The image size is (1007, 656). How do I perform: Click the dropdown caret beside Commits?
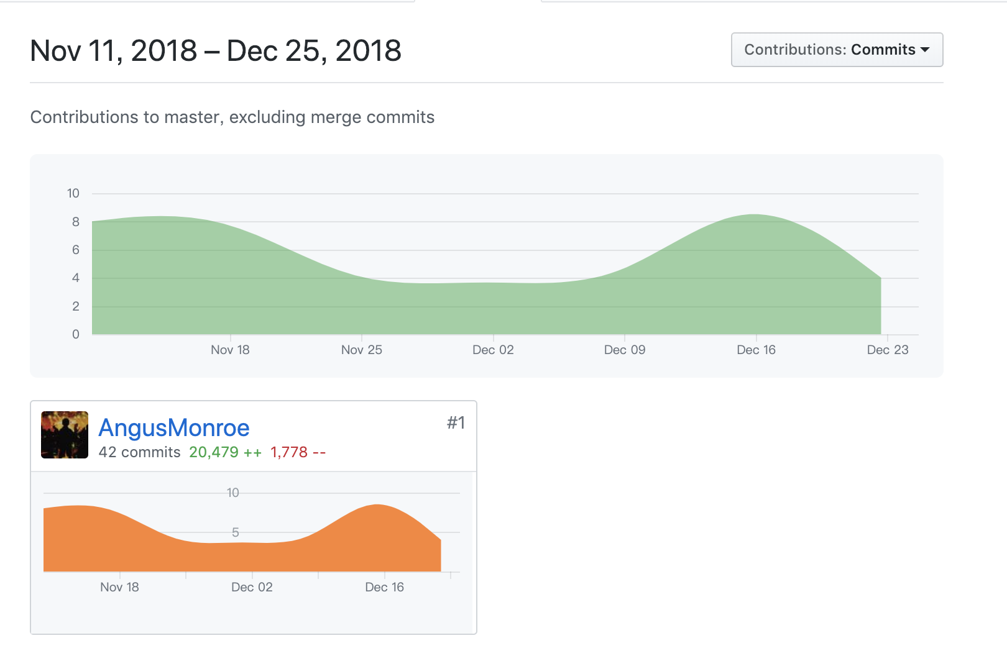point(925,50)
